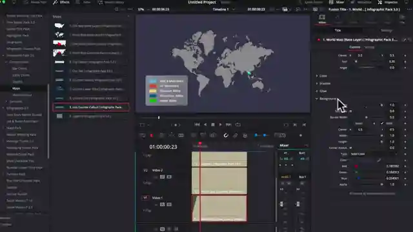Viewport: 413px width, 232px height.
Task: Click the timeline timecode 01:00:00:23 display
Action: point(163,147)
